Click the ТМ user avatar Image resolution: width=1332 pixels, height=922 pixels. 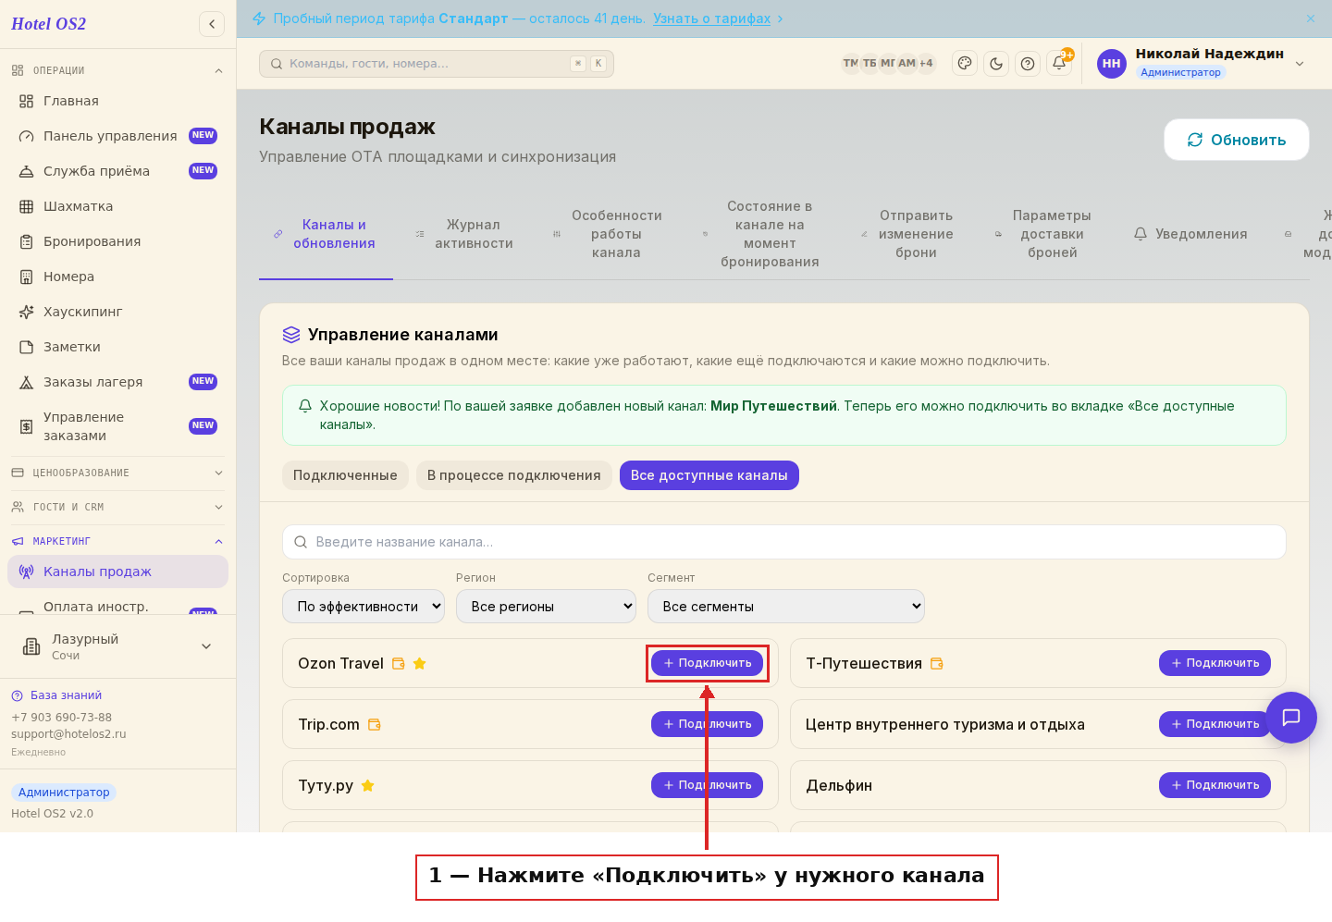851,63
